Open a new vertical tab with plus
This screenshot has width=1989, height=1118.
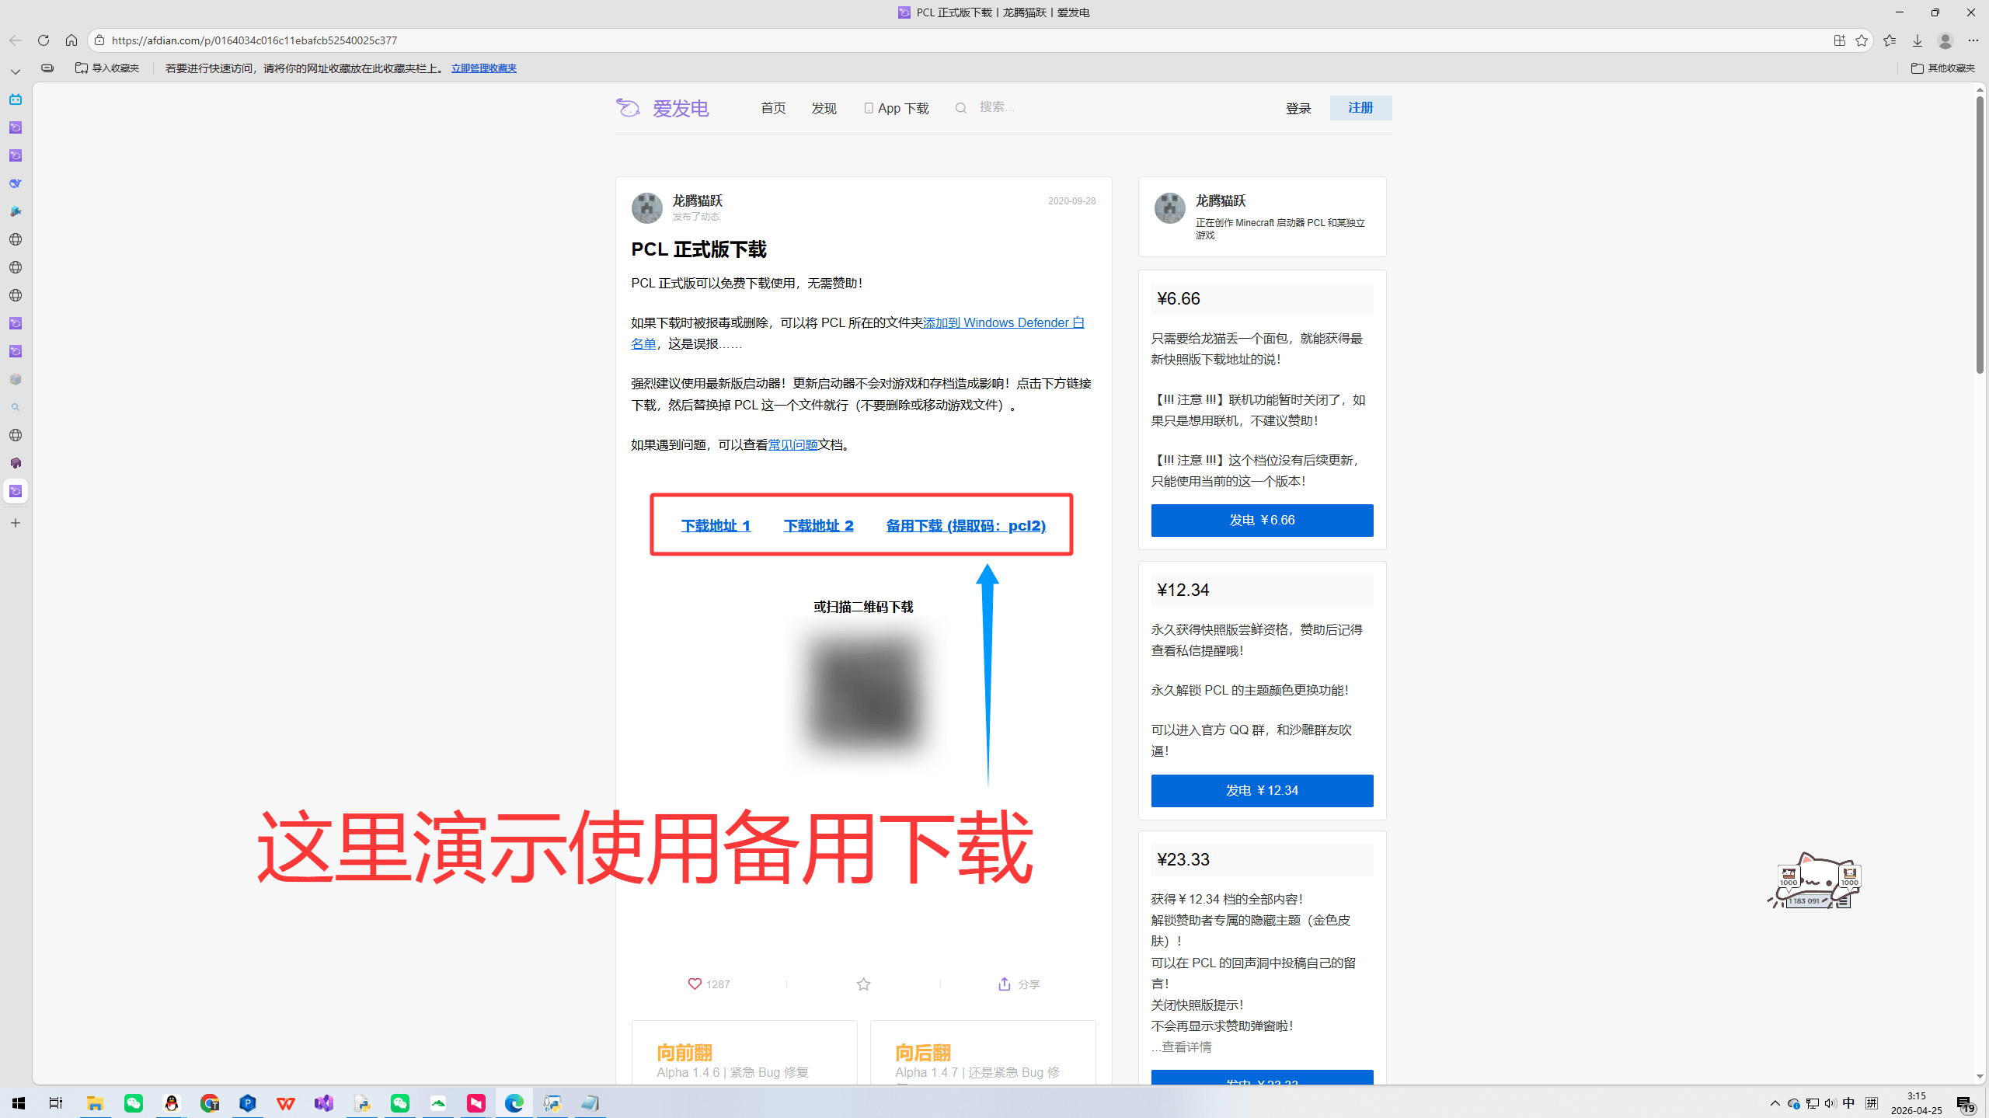click(16, 523)
